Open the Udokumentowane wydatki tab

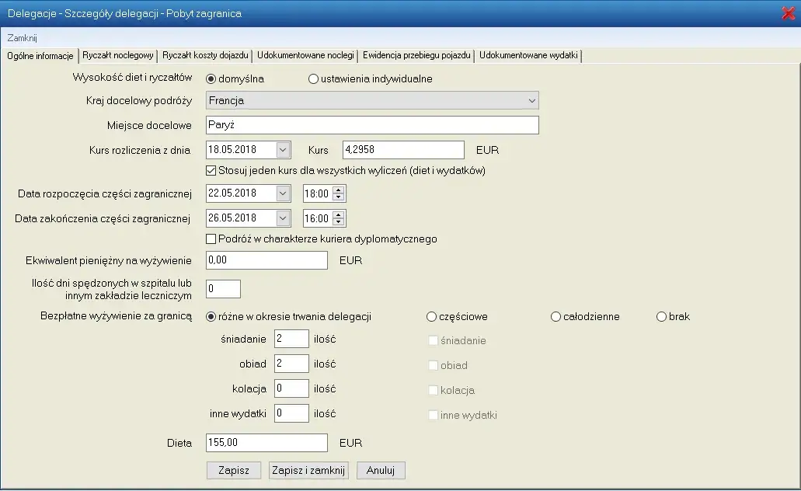coord(528,56)
